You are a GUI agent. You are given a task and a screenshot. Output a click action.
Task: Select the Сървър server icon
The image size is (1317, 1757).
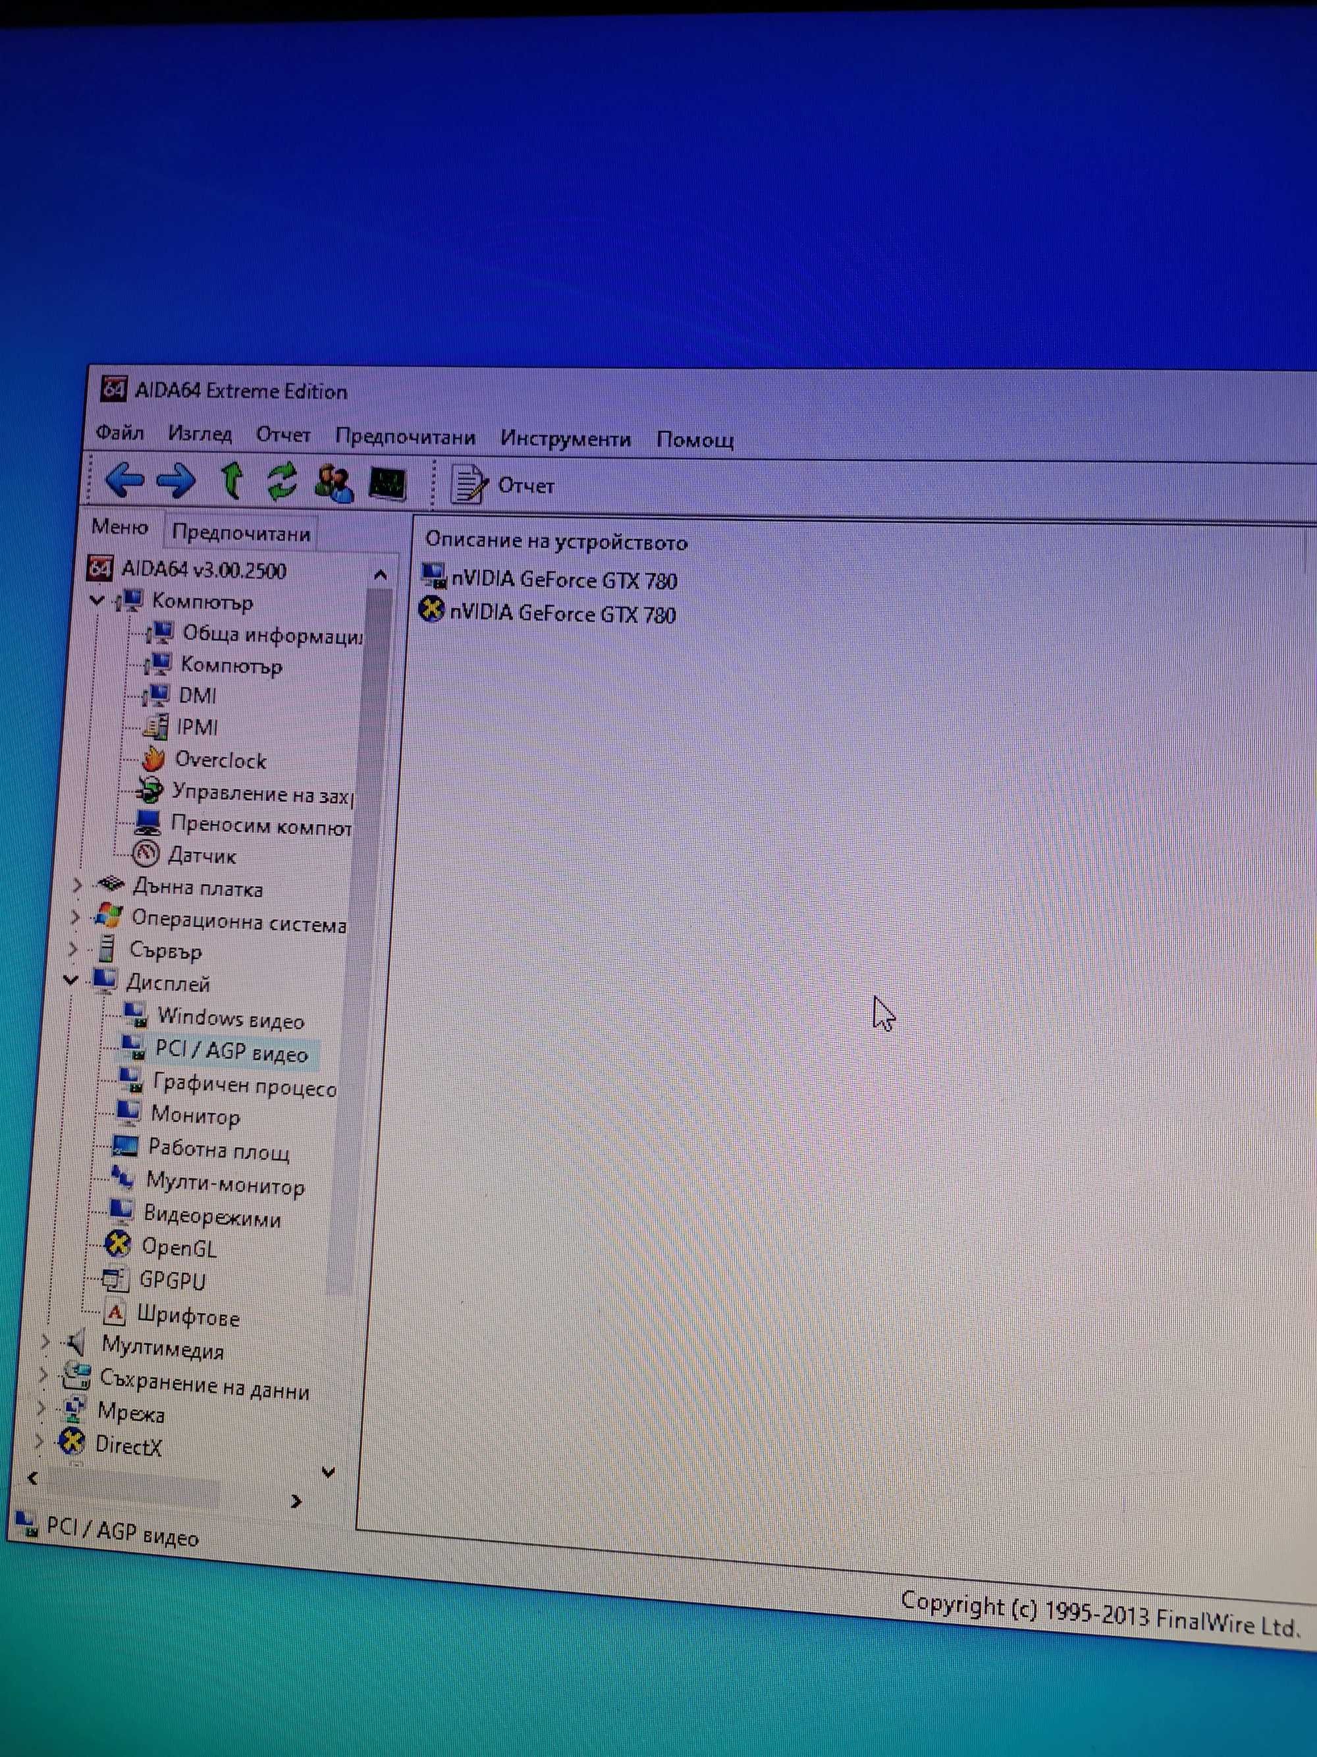point(105,949)
